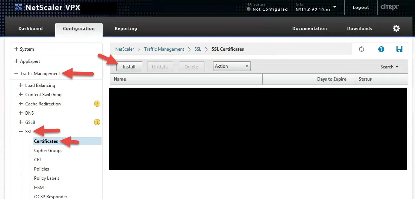Select Policy Labels under SSL
The height and width of the screenshot is (199, 415).
click(x=47, y=178)
